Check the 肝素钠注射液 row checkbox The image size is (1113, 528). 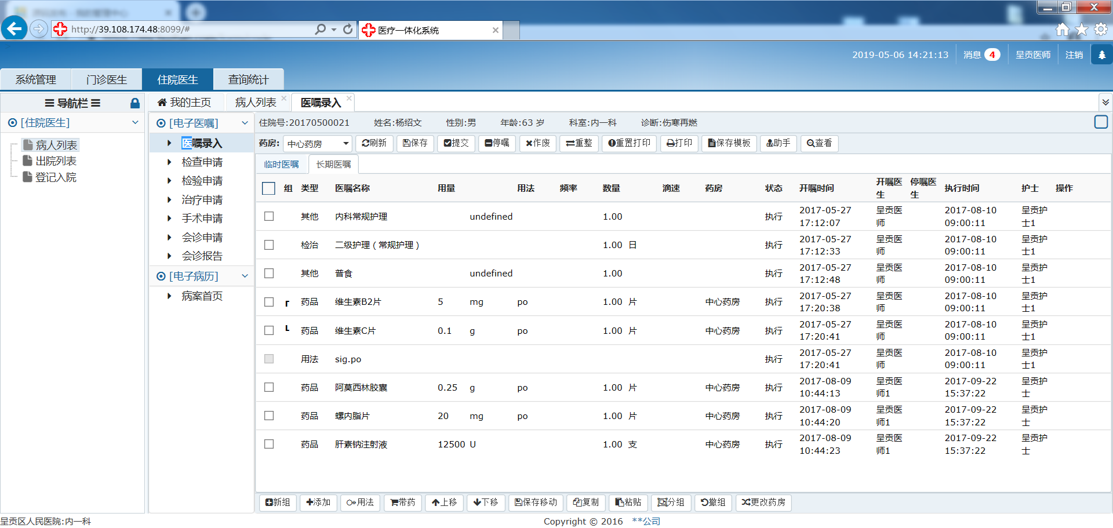(269, 444)
